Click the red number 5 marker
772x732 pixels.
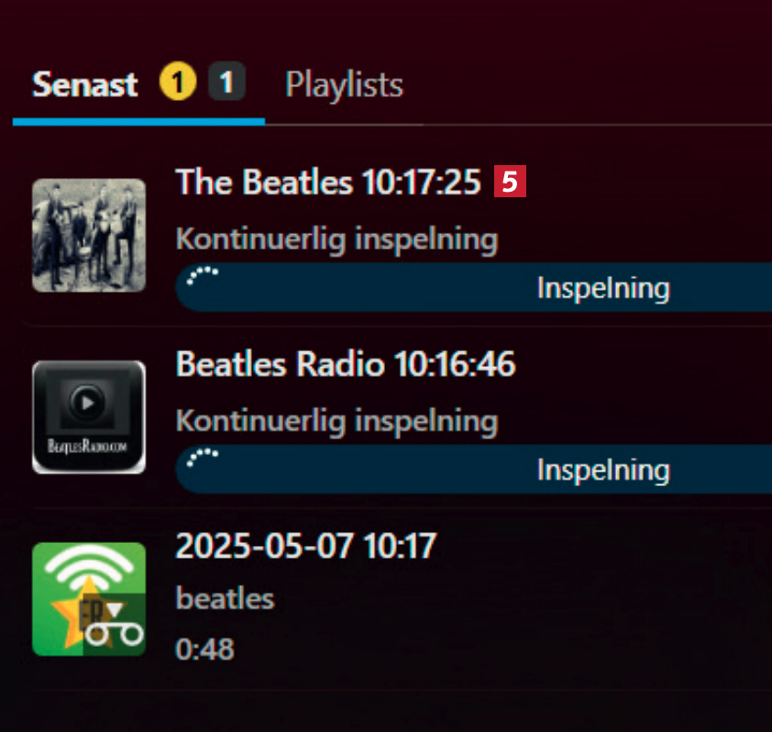pos(510,183)
